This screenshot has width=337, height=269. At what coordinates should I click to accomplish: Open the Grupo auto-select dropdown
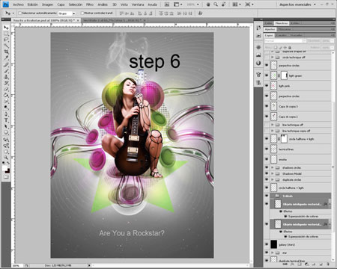(67, 13)
